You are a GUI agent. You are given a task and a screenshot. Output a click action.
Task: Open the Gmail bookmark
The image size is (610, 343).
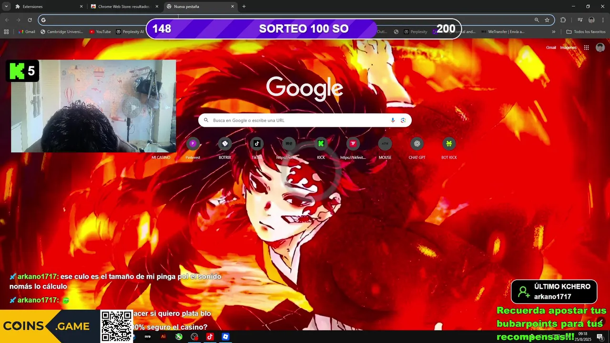tap(27, 32)
